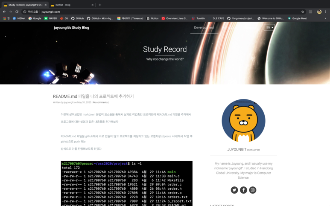Close the Batflat - Blog tab
Screen dimensions: 330x206
[x=92, y=5]
